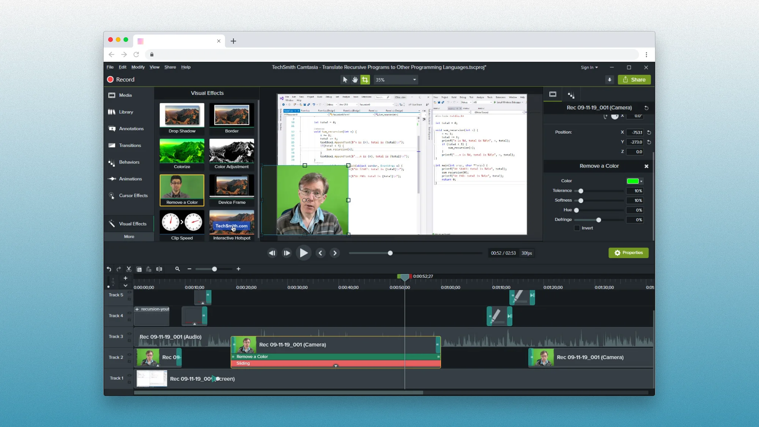
Task: Switch to the behaviors properties tab icon
Action: (x=571, y=95)
